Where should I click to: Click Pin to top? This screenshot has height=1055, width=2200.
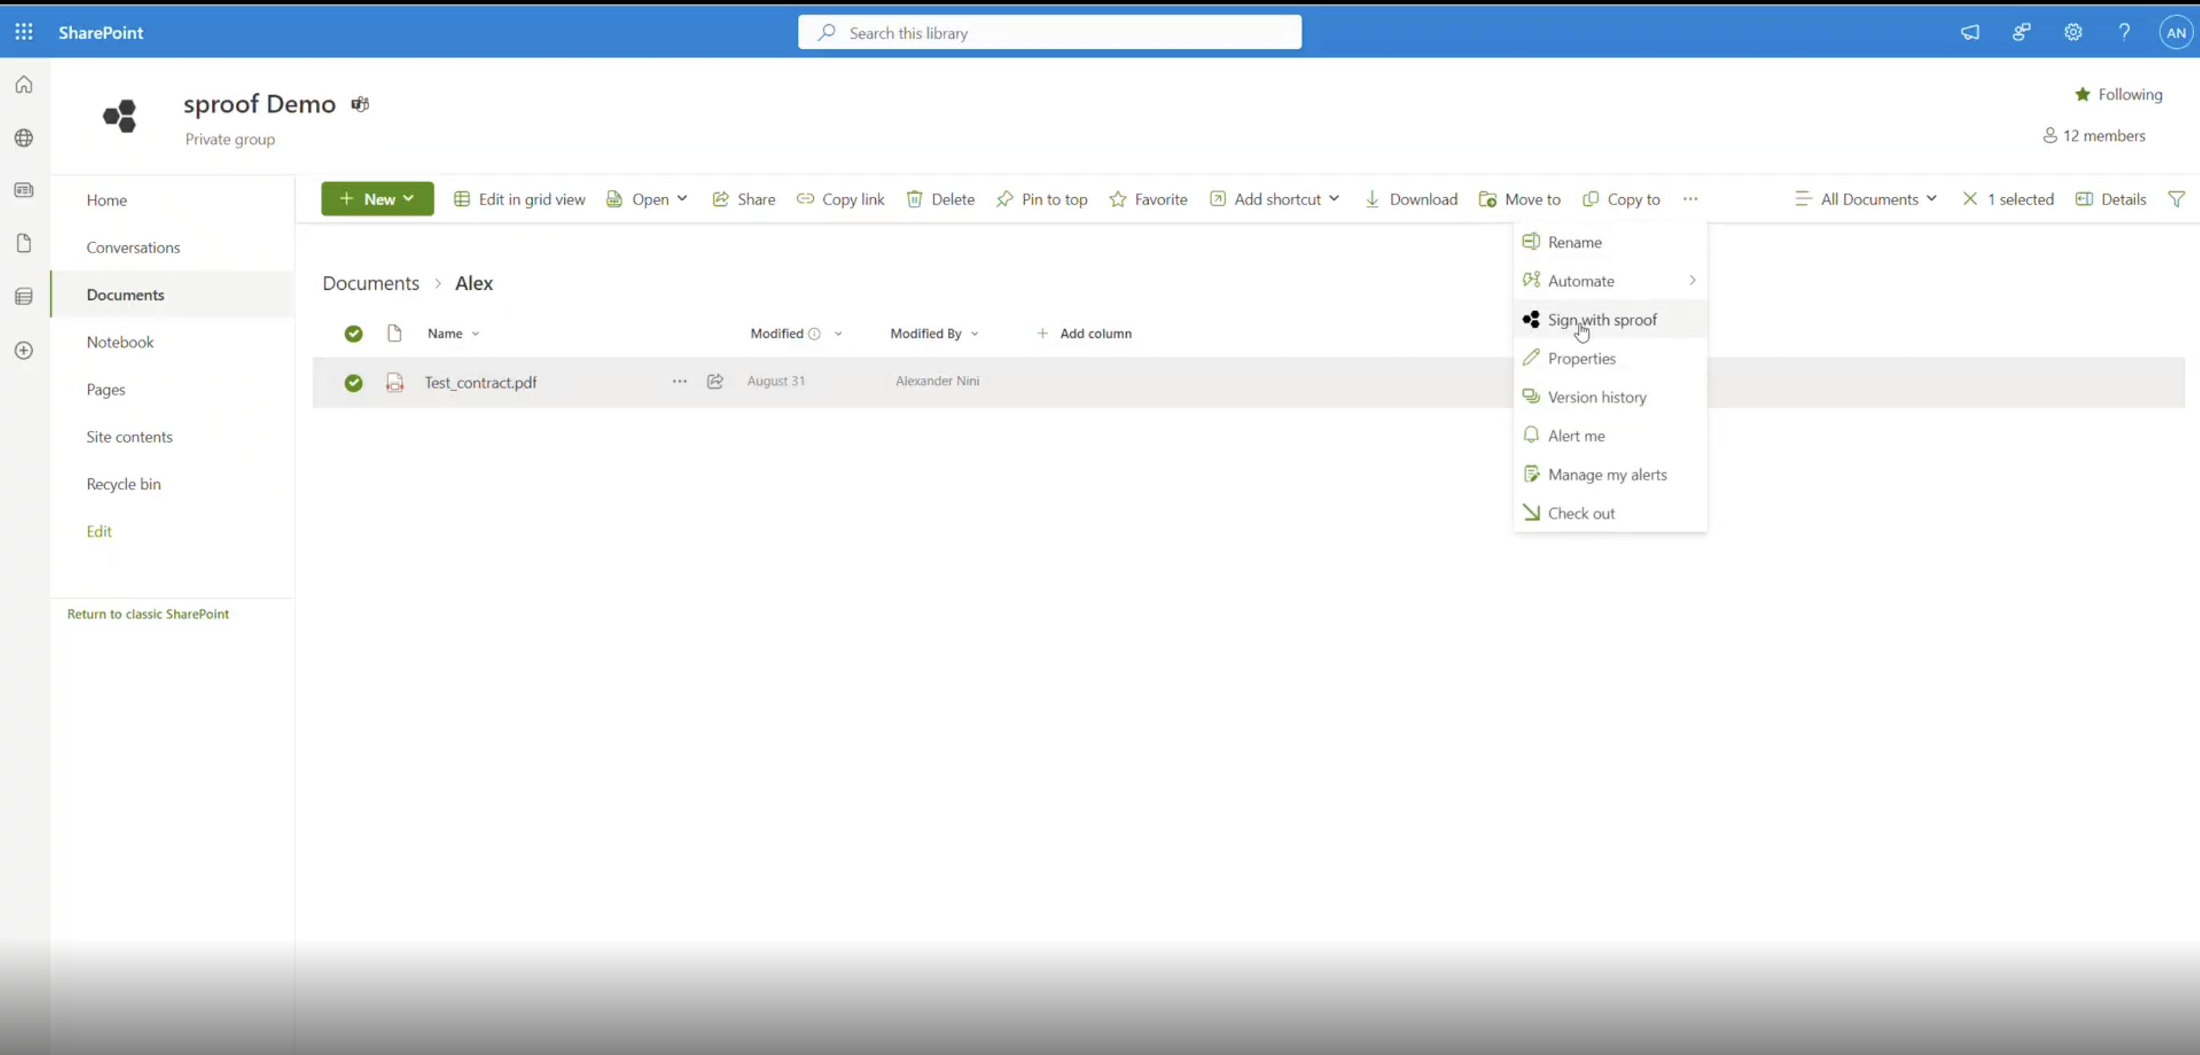click(1042, 199)
